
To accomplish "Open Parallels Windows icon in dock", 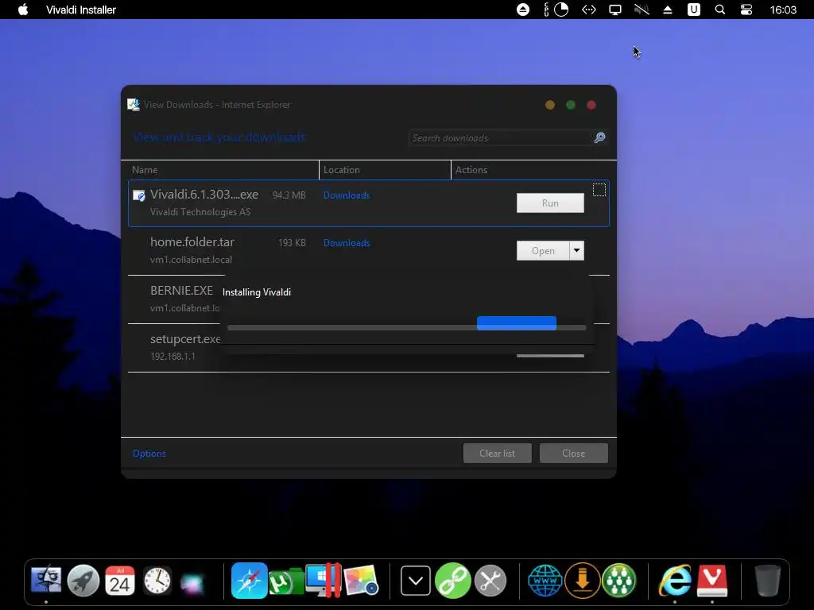I will click(323, 580).
